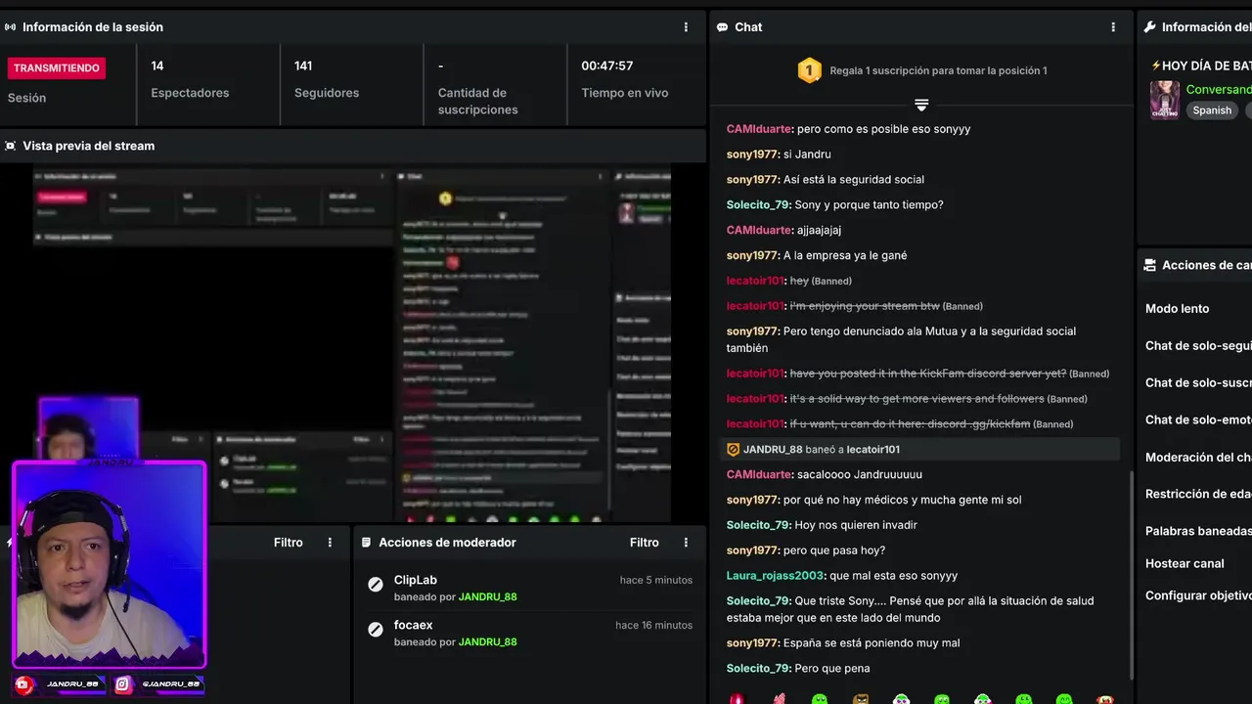Click the 00:47:57 Tiempo en vivo timer
The image size is (1252, 704).
pyautogui.click(x=625, y=79)
